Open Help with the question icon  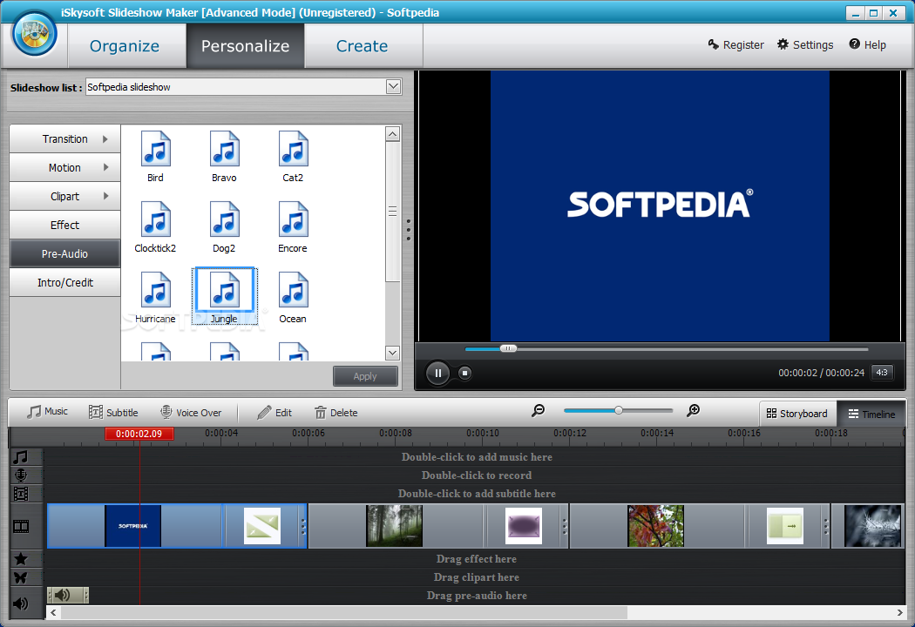click(x=867, y=45)
